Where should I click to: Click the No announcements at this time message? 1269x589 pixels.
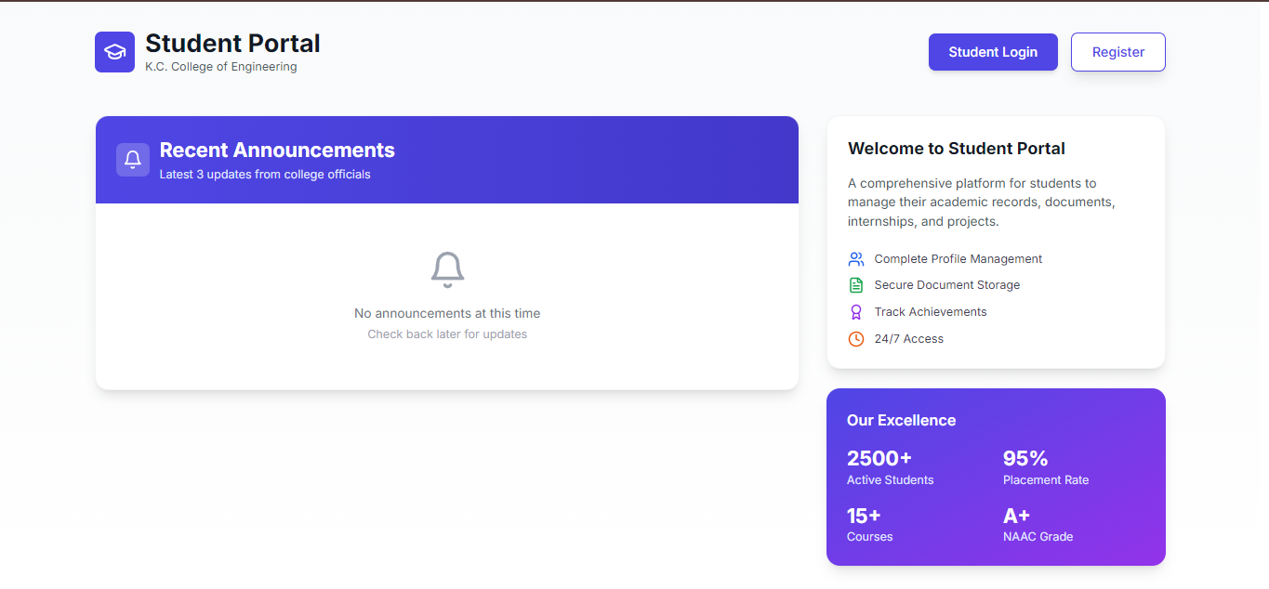click(447, 314)
